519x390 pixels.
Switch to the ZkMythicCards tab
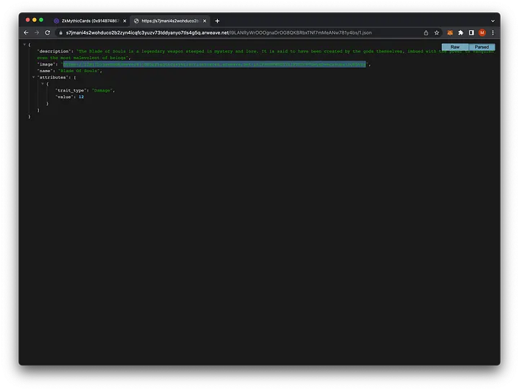pos(88,21)
